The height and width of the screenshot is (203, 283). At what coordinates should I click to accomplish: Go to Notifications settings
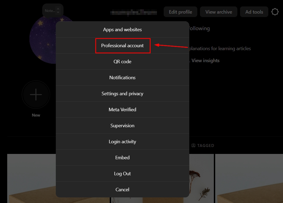coord(122,78)
